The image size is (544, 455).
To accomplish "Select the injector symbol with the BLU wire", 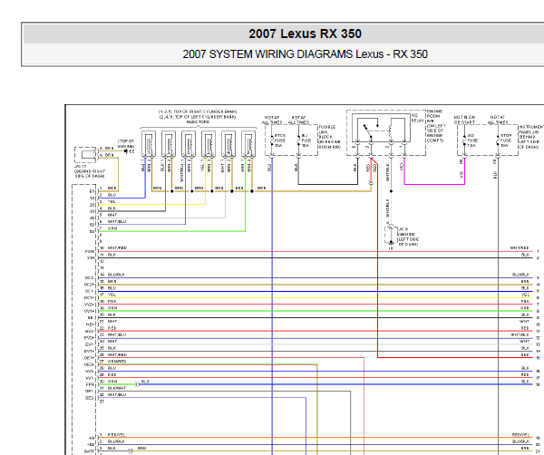I will coord(149,144).
